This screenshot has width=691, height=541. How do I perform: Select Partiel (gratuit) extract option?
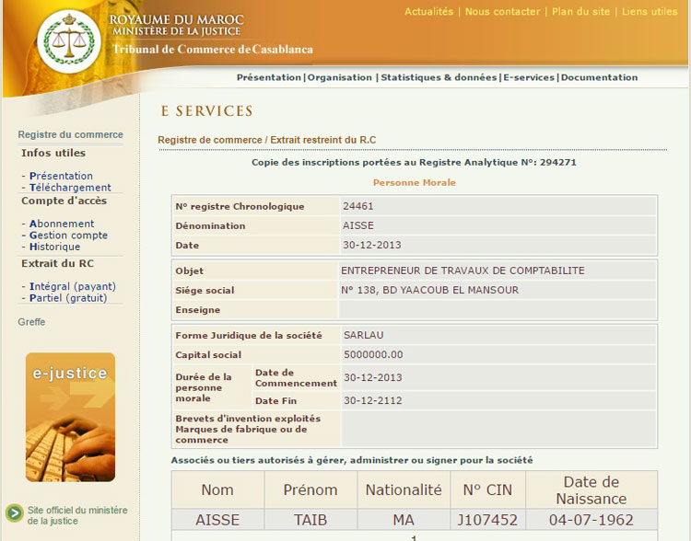tap(68, 298)
